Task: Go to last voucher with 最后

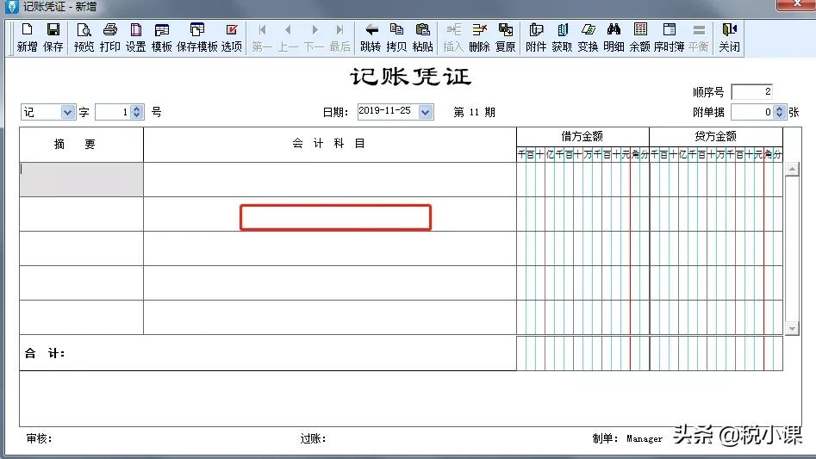Action: click(x=339, y=37)
